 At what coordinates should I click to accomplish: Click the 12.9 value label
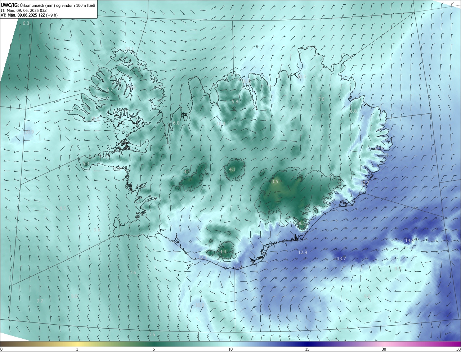click(303, 253)
